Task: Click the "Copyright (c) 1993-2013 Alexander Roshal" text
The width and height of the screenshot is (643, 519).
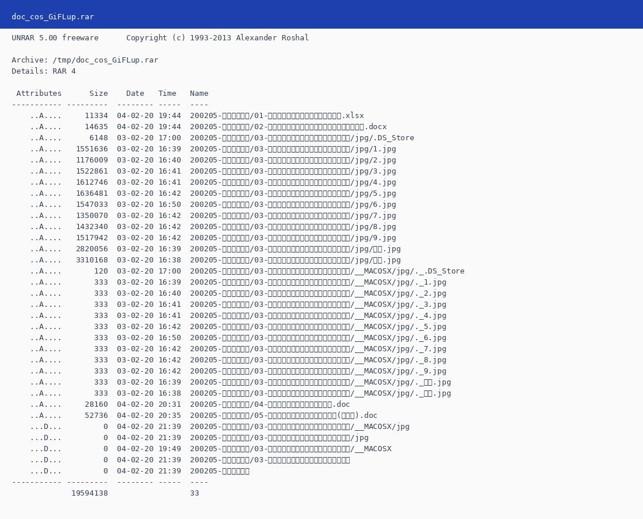Action: click(x=217, y=38)
